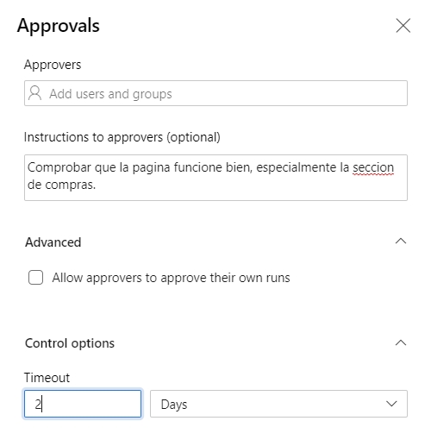Click the word 'Comprobar' in instructions
Viewport: 431px width, 446px height.
(x=59, y=167)
